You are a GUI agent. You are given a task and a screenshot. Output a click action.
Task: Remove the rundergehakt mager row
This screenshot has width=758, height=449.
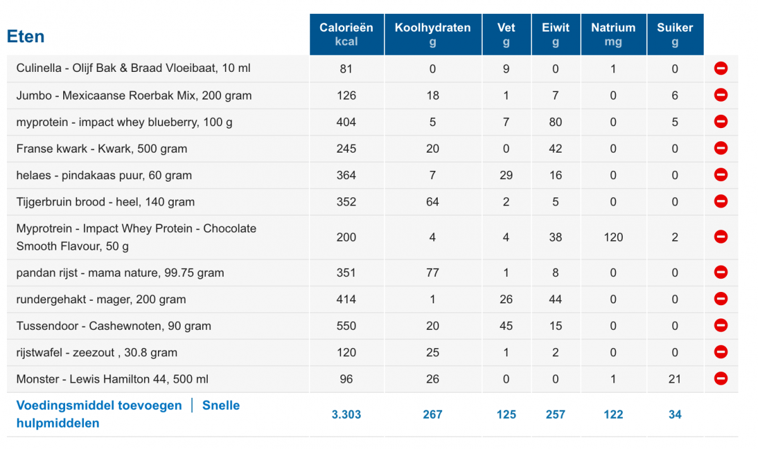pyautogui.click(x=721, y=299)
